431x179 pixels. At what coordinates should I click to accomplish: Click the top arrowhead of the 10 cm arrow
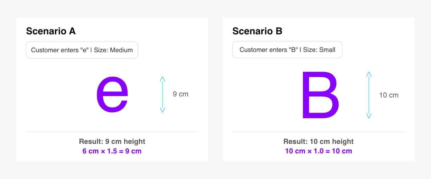pyautogui.click(x=369, y=73)
